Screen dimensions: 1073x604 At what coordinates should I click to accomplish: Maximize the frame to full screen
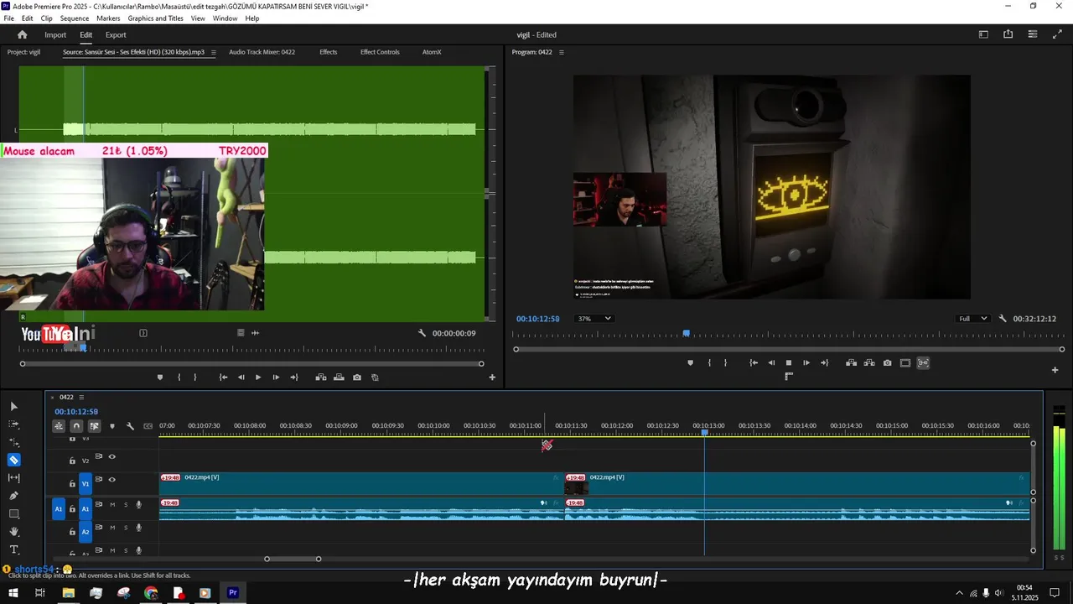(x=1057, y=34)
